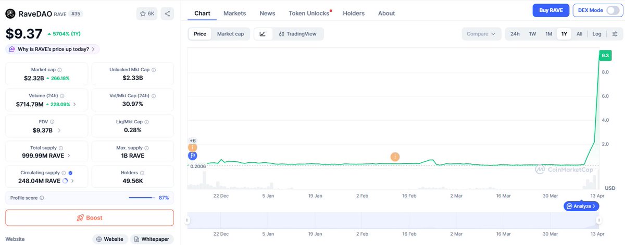Click the +6 events badge
Viewport: 625px width, 245px height.
click(x=193, y=140)
